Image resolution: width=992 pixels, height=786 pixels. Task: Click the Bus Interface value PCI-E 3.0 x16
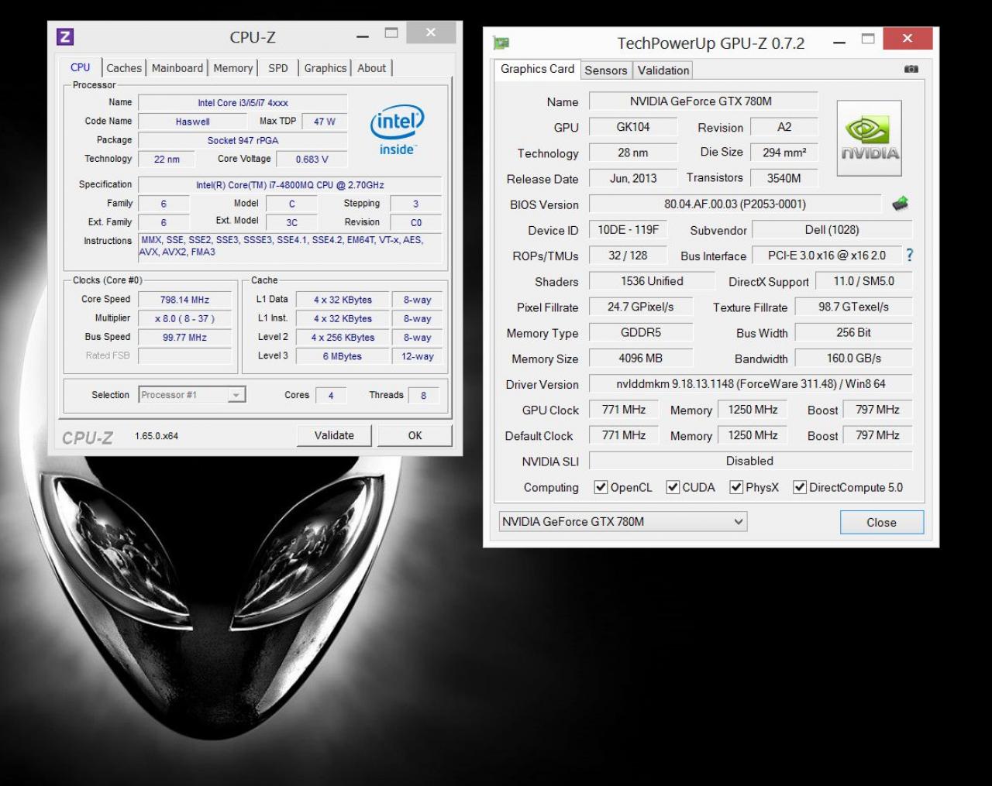828,255
